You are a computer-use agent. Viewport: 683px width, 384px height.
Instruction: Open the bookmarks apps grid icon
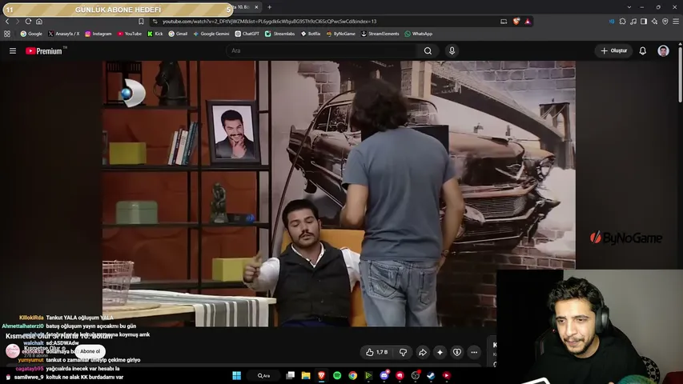pyautogui.click(x=7, y=34)
